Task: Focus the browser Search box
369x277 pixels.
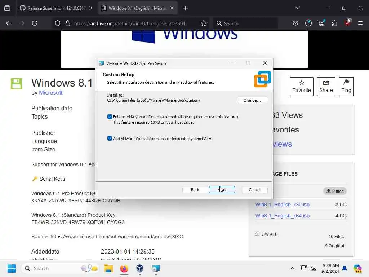Action: click(x=246, y=23)
